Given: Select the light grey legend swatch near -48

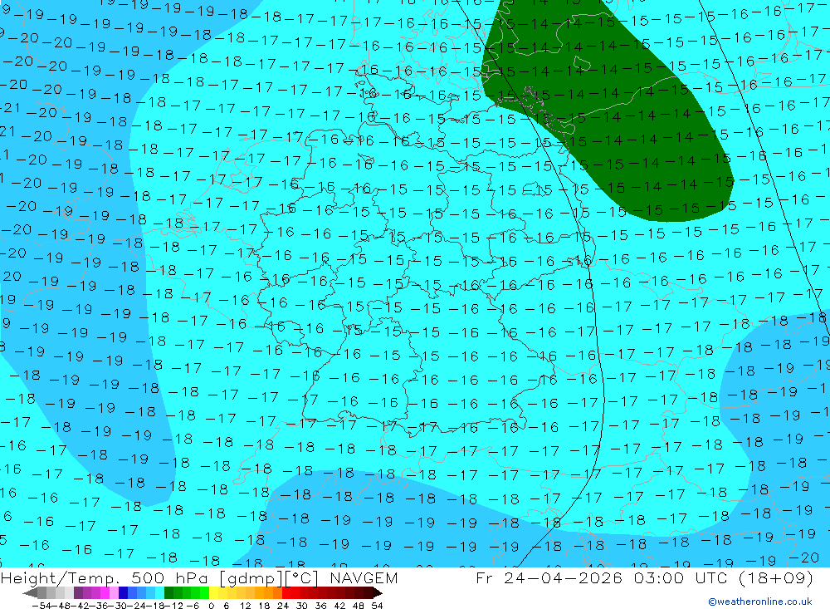Looking at the screenshot, I should tap(60, 593).
